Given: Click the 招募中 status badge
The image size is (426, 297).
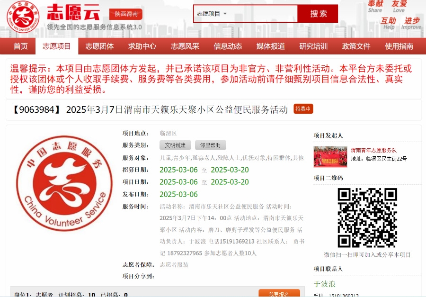Looking at the screenshot, I should (x=303, y=109).
